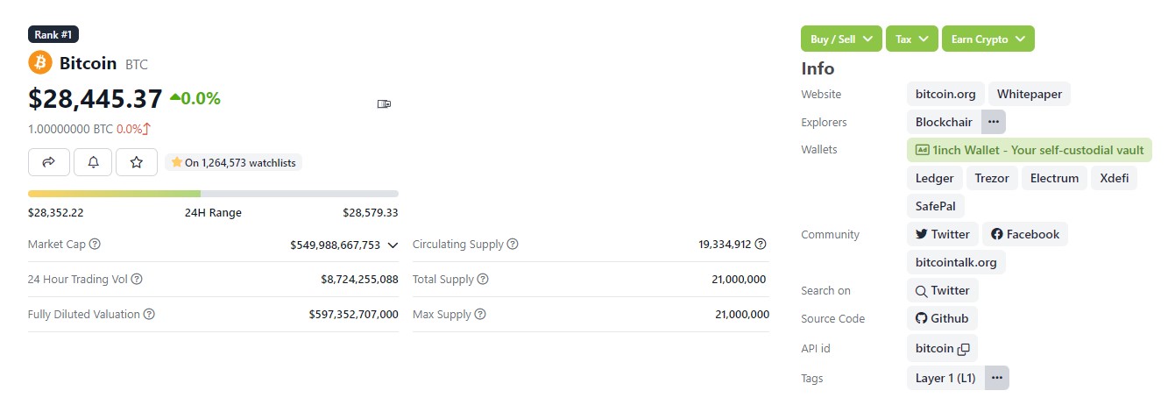
Task: Open the Whitepaper link
Action: [x=1030, y=94]
